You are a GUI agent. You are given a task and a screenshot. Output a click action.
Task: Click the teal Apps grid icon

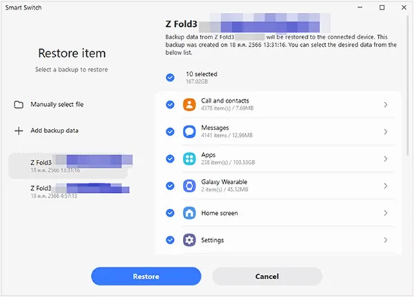coord(189,158)
